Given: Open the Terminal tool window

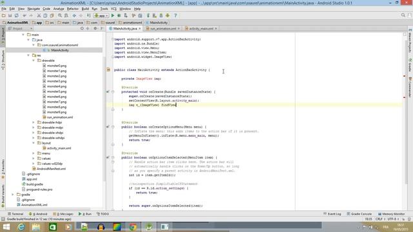Looking at the screenshot, I should click(15, 214).
